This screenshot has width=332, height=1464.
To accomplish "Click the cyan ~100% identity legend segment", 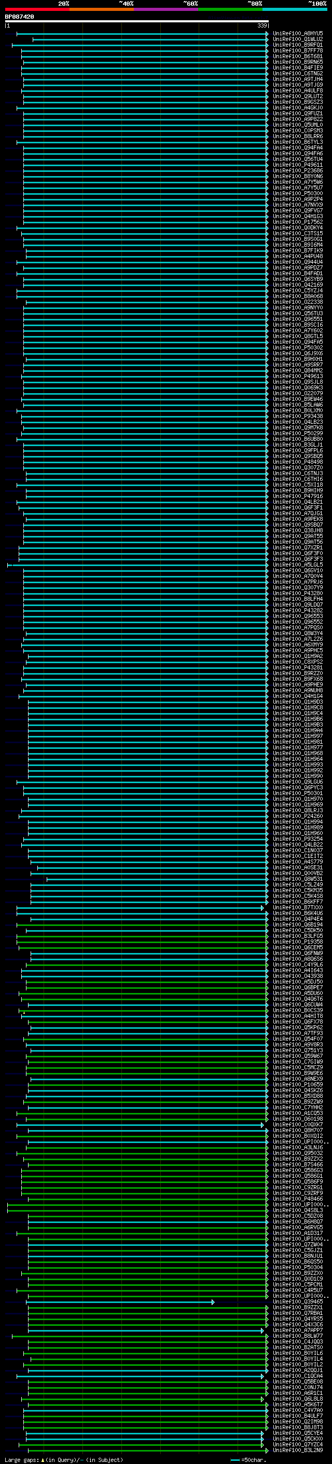I will 295,9.
